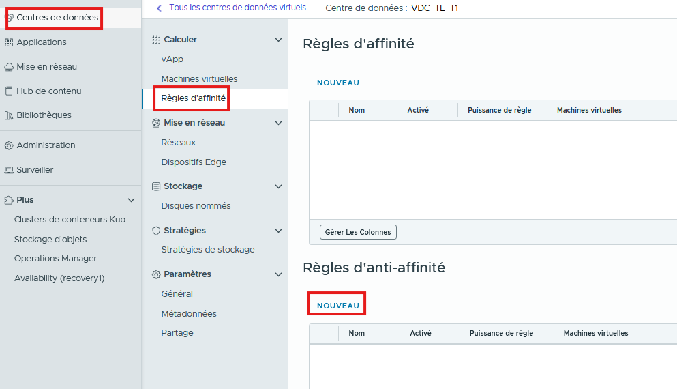Viewport: 677px width, 389px height.
Task: Collapse the Plus menu group chevron
Action: pos(132,200)
